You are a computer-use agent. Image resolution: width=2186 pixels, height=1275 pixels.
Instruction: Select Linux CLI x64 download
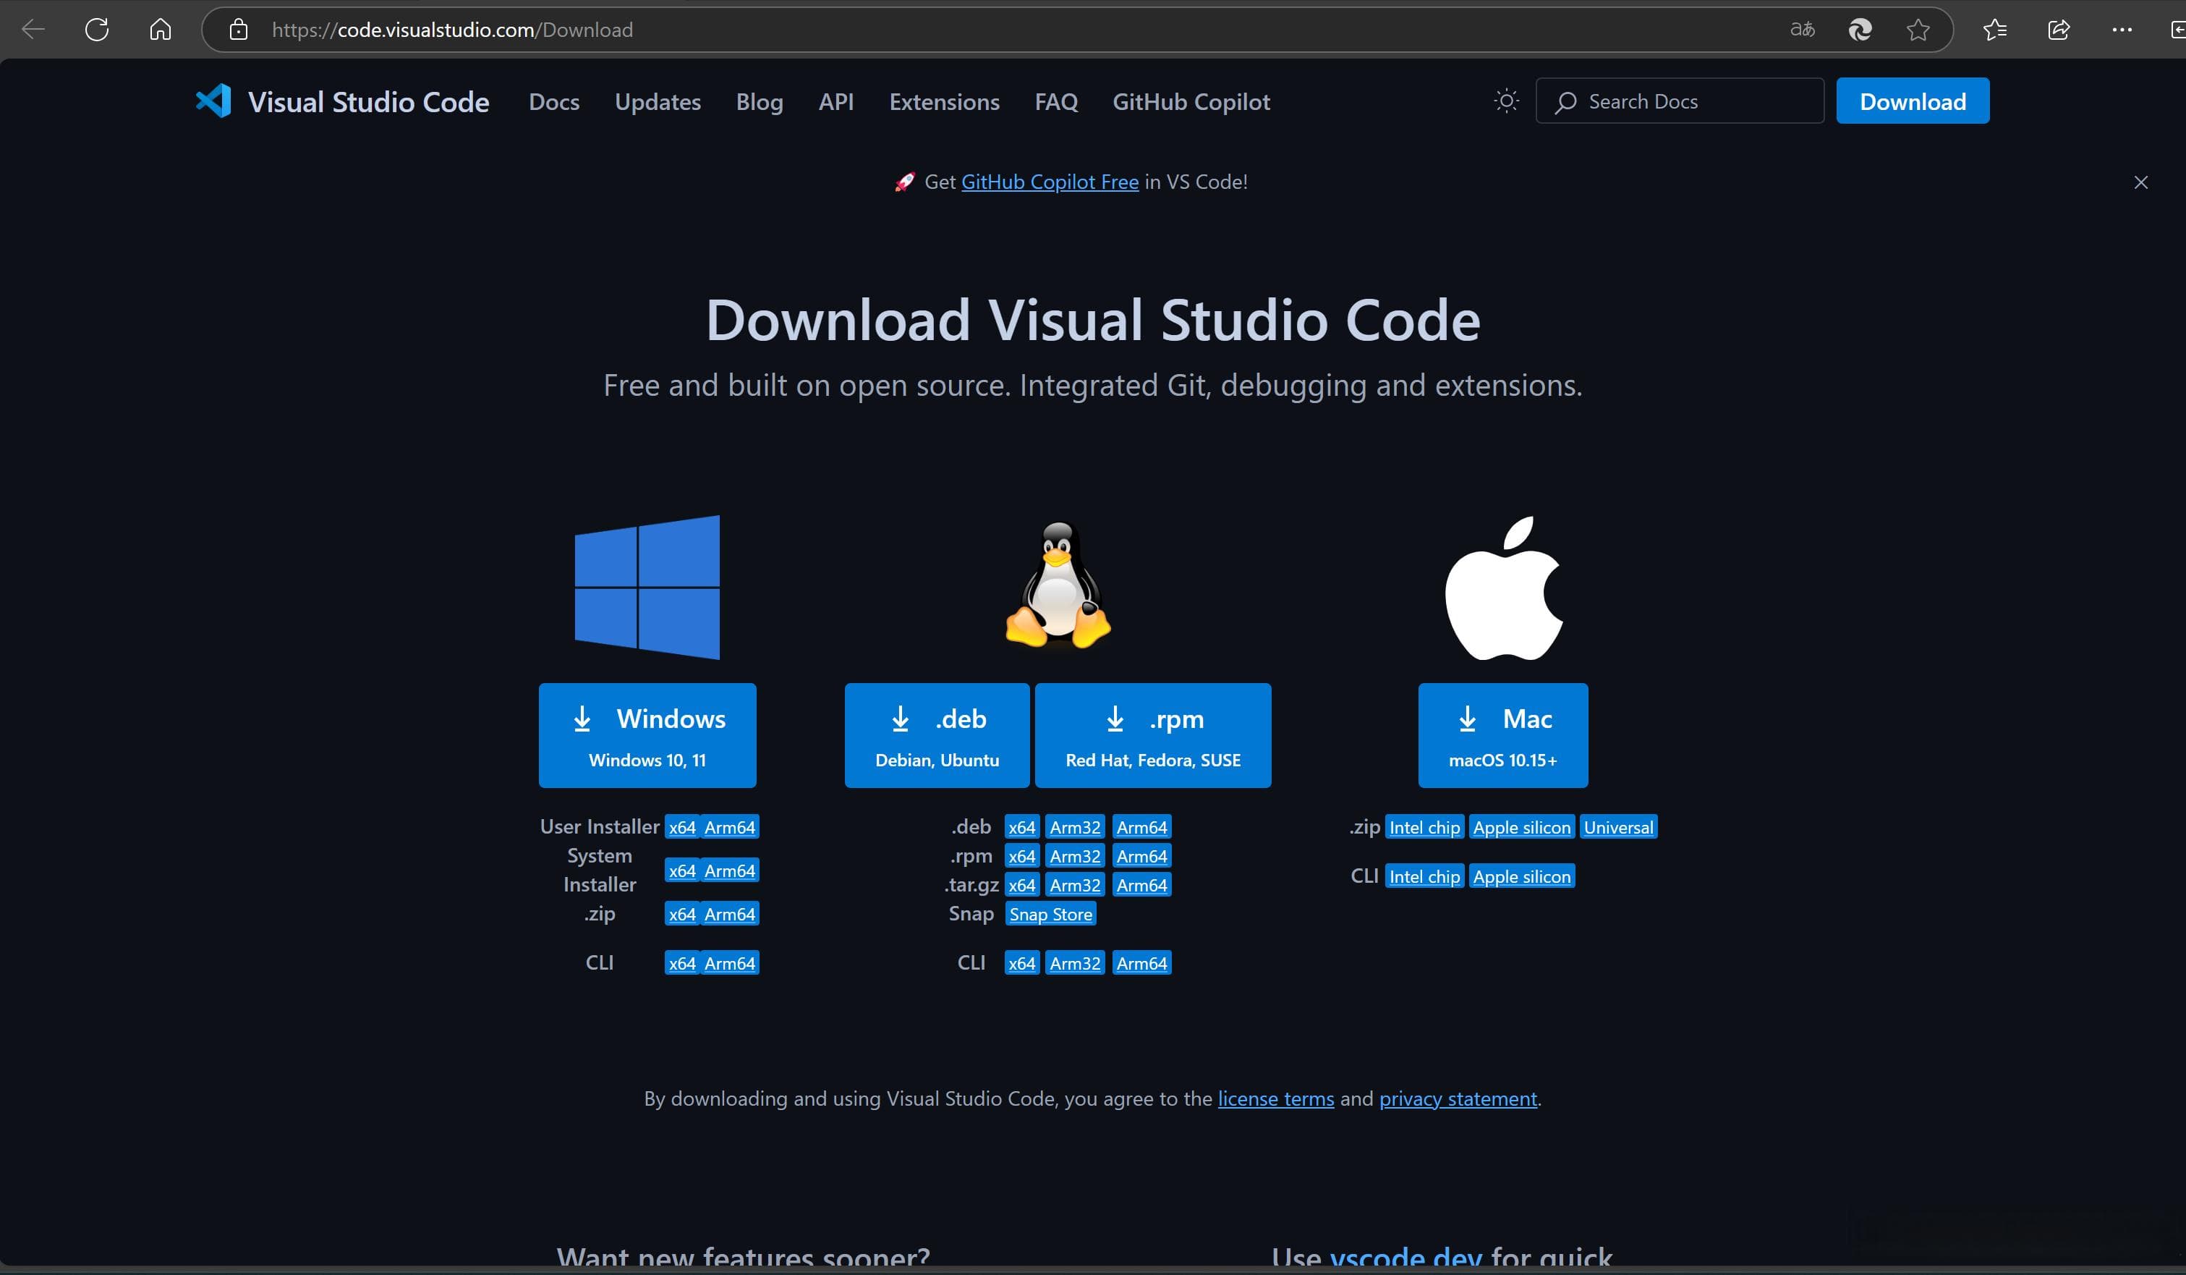1022,963
